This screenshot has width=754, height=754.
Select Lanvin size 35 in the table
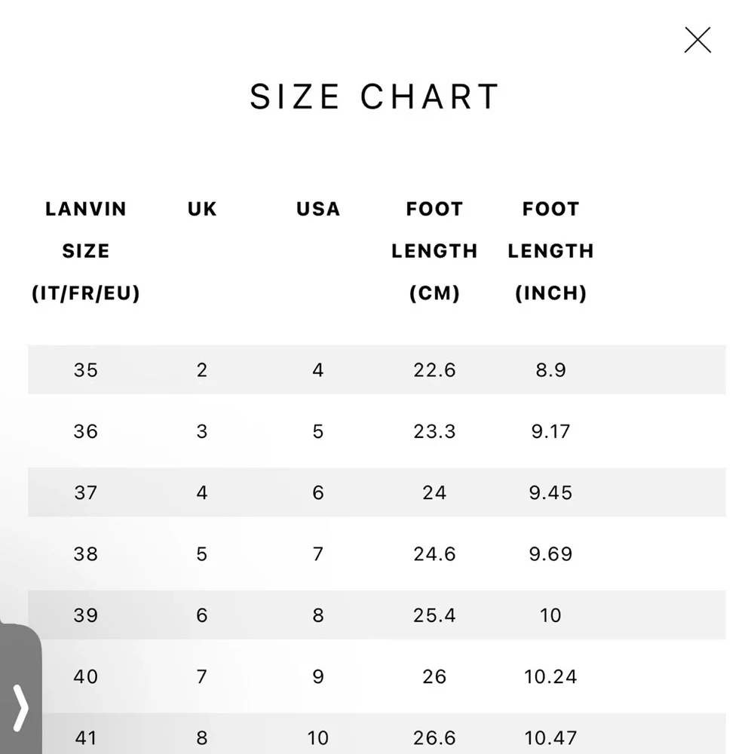pos(86,369)
